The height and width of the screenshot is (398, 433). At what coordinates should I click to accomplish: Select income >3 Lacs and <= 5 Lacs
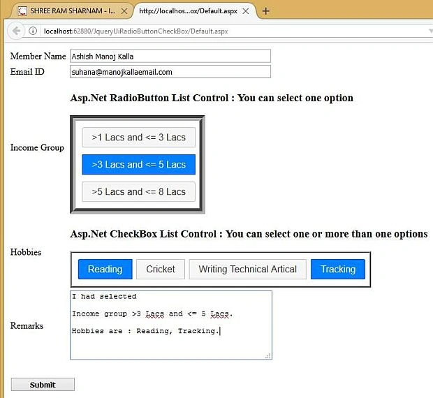[138, 165]
